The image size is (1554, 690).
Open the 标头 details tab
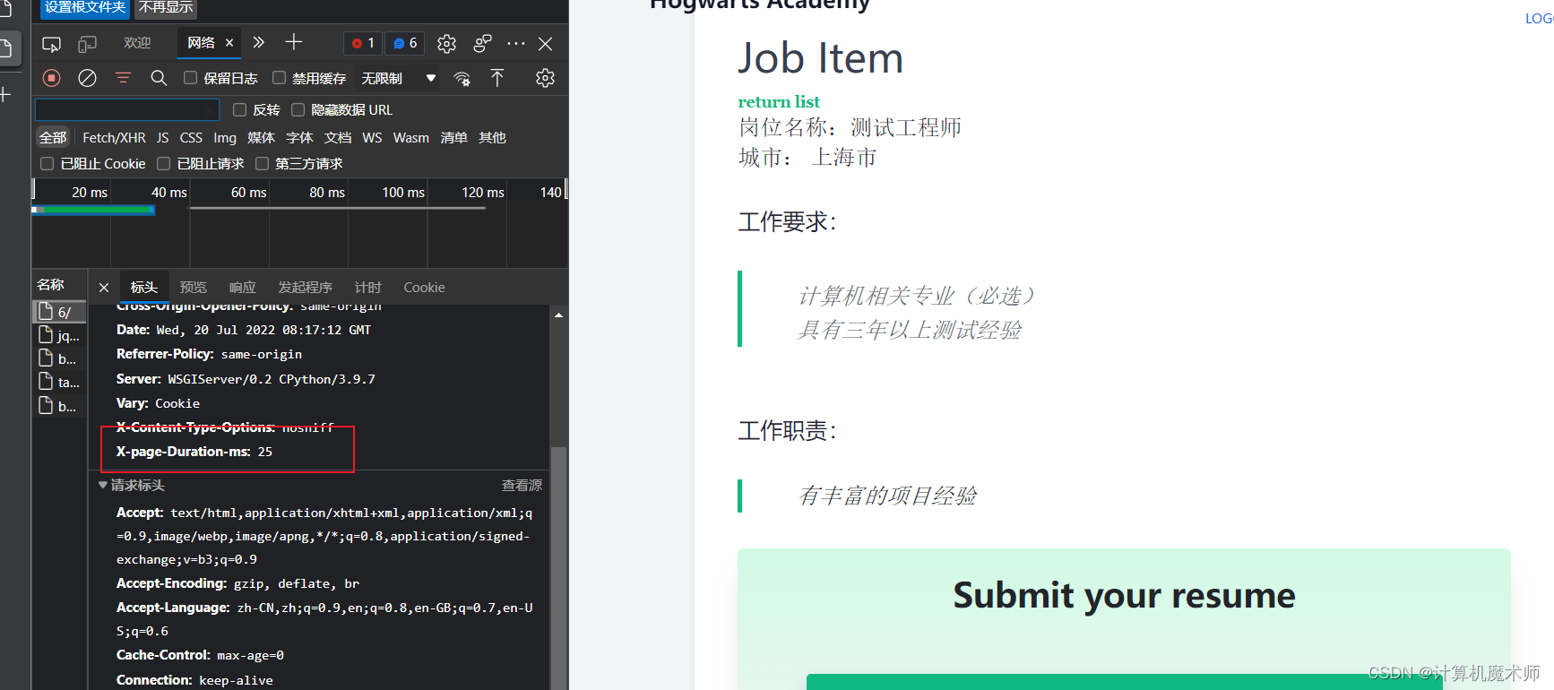coord(143,287)
